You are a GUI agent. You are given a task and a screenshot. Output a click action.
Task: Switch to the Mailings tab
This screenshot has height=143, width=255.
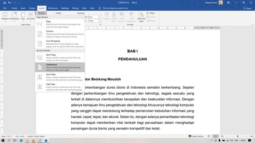click(x=65, y=8)
